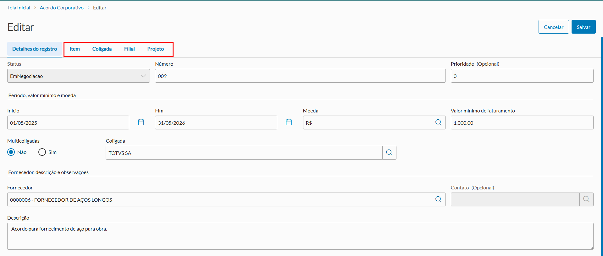603x256 pixels.
Task: Open the Fim date calendar picker
Action: pos(289,123)
